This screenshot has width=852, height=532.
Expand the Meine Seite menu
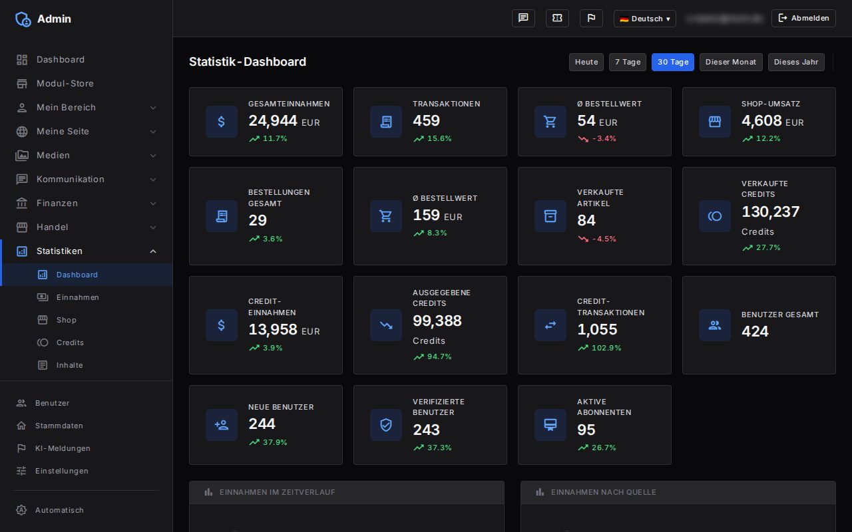[87, 131]
